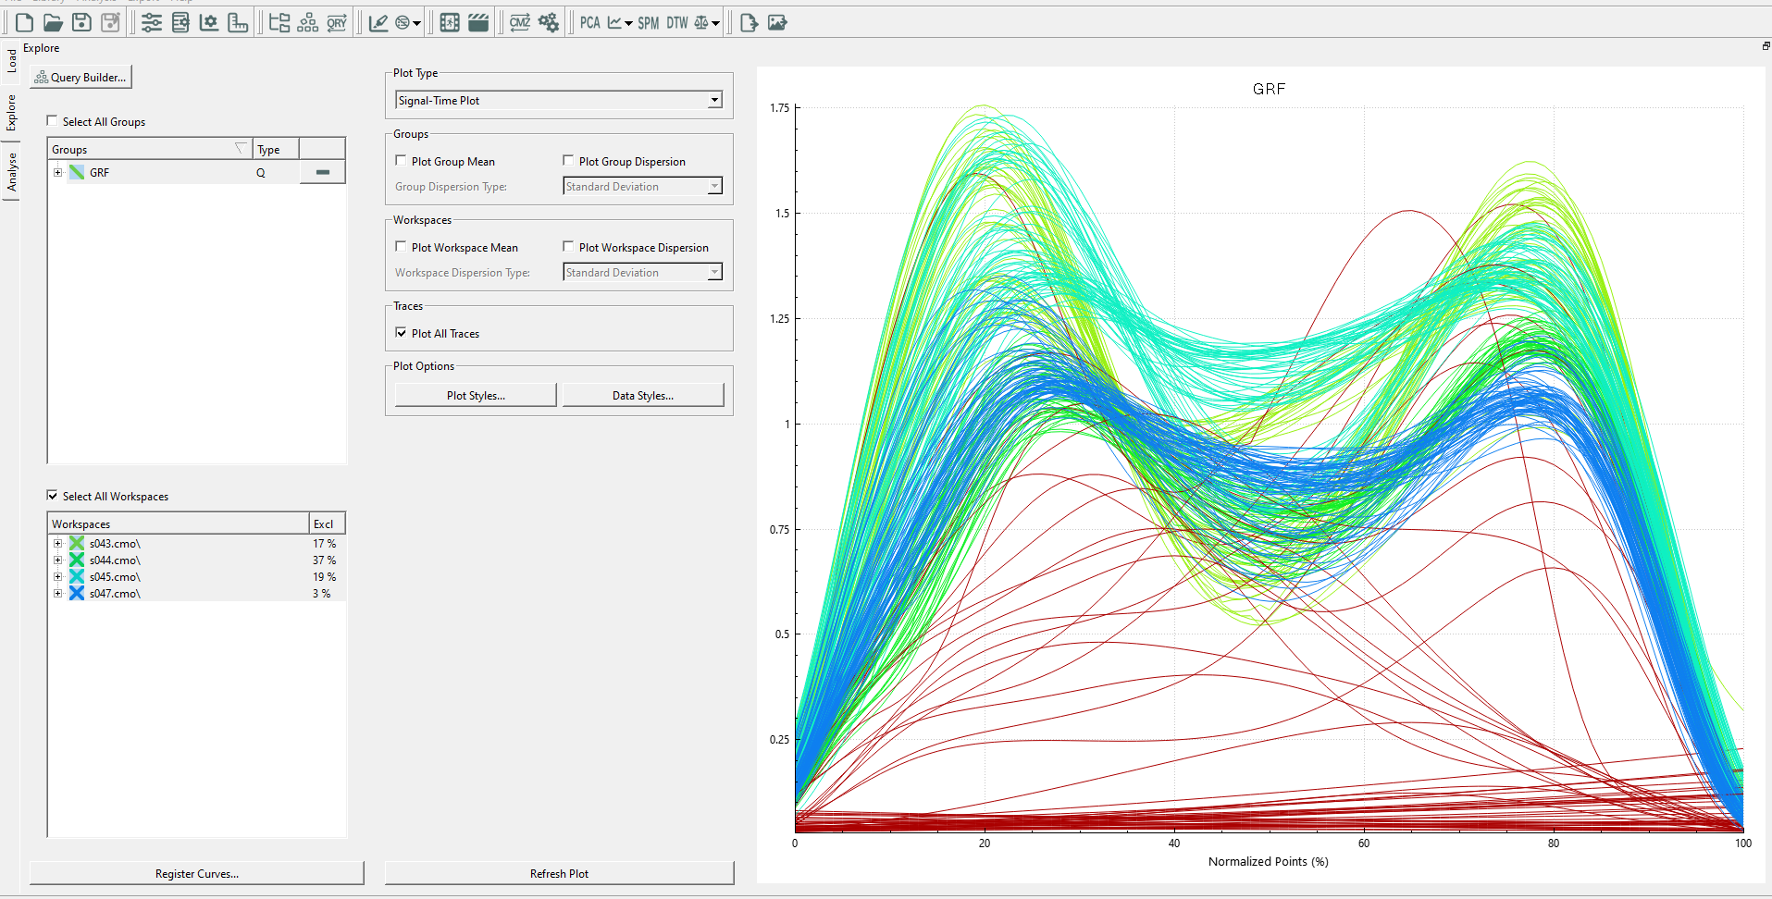Click the Excl column header

327,523
